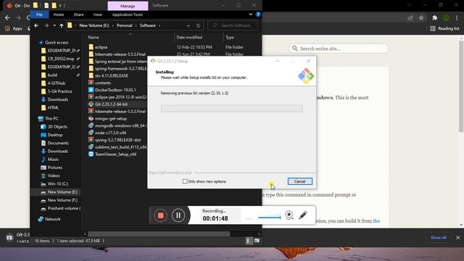This screenshot has height=261, width=464.
Task: Switch Explorer to details view icon
Action: [x=248, y=241]
